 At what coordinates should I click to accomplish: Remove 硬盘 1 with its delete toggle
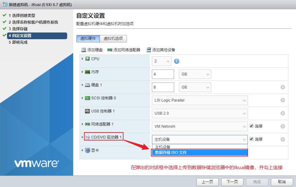pyautogui.click(x=283, y=87)
